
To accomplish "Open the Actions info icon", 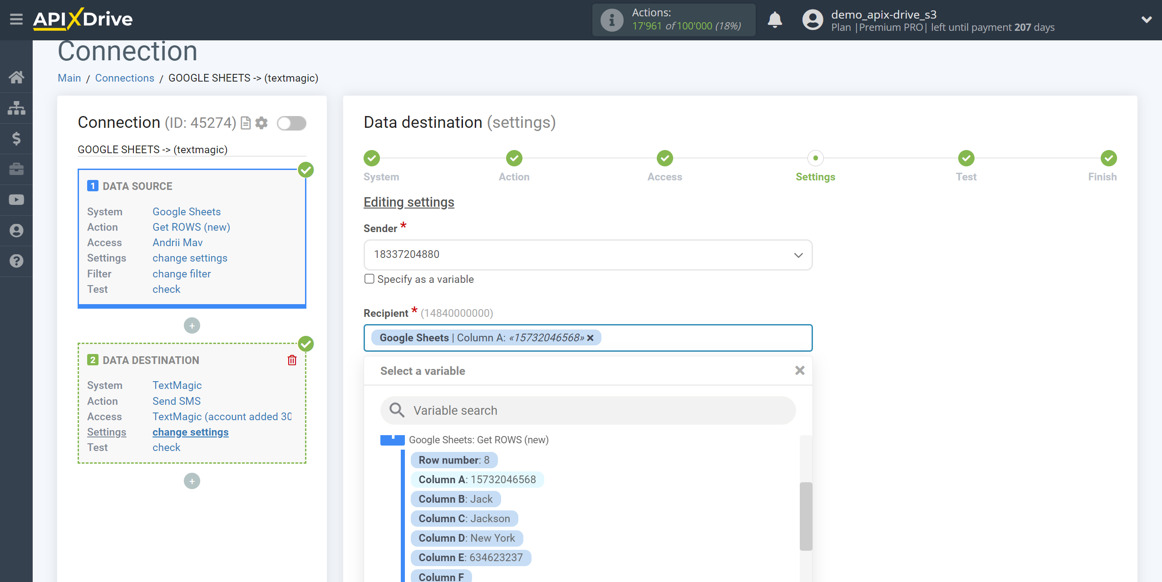I will pyautogui.click(x=611, y=20).
